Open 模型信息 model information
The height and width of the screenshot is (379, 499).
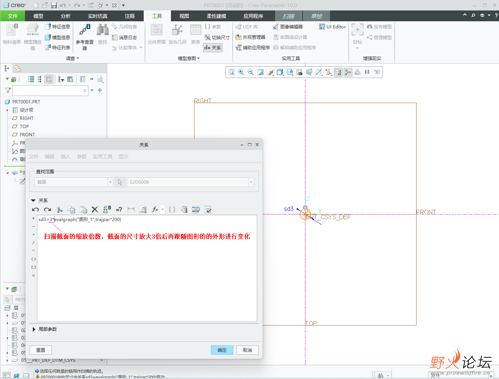pos(57,37)
